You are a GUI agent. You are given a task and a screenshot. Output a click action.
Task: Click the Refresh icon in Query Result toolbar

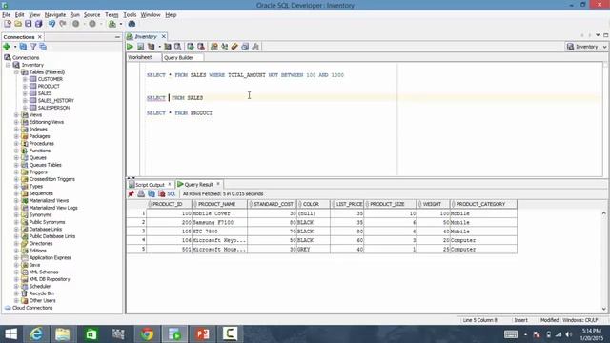pos(152,193)
